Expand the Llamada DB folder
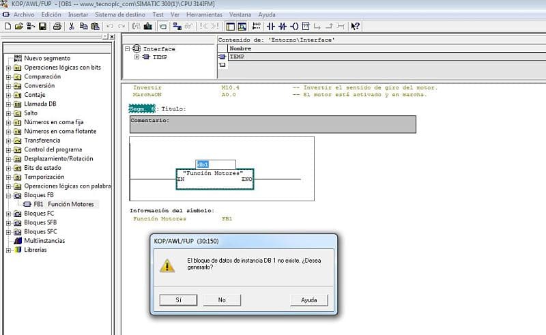Viewport: 546px width, 335px height. pos(8,104)
